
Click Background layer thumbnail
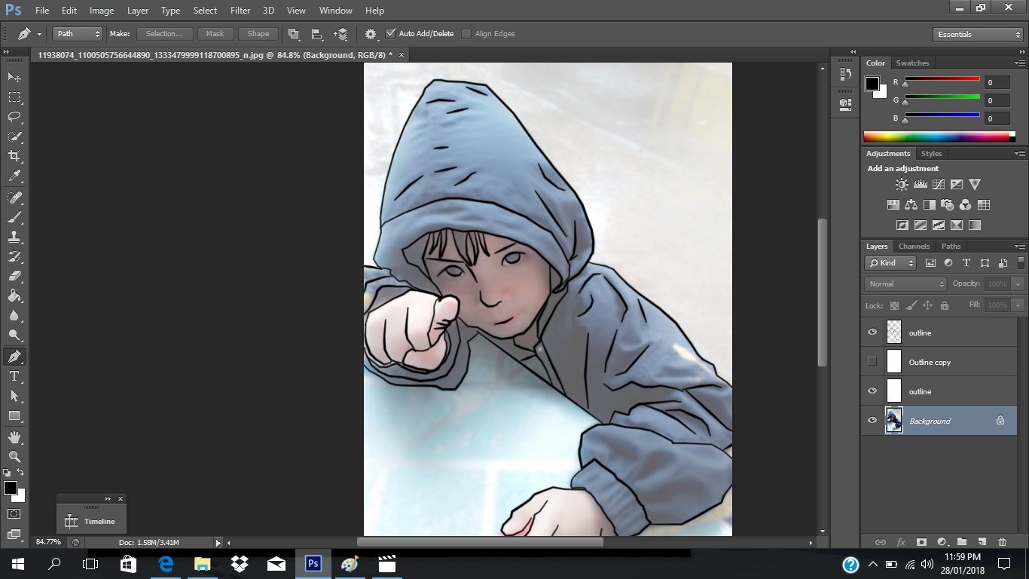[x=894, y=421]
